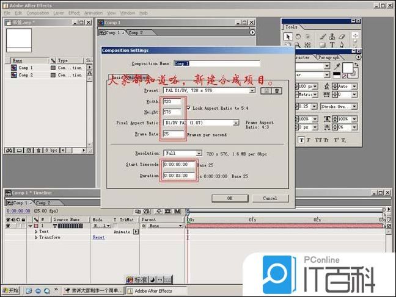Viewport: 396px width, 297px height.
Task: Click Faux Italic style button
Action: [309, 140]
